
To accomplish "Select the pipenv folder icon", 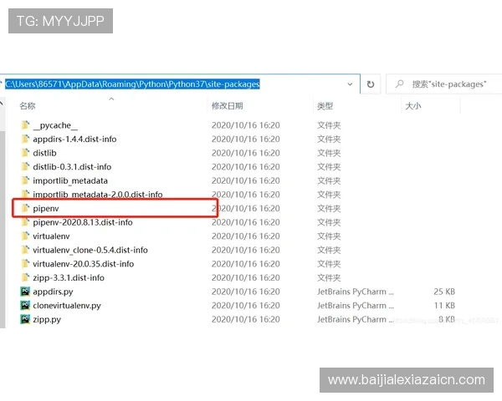I will pyautogui.click(x=25, y=208).
